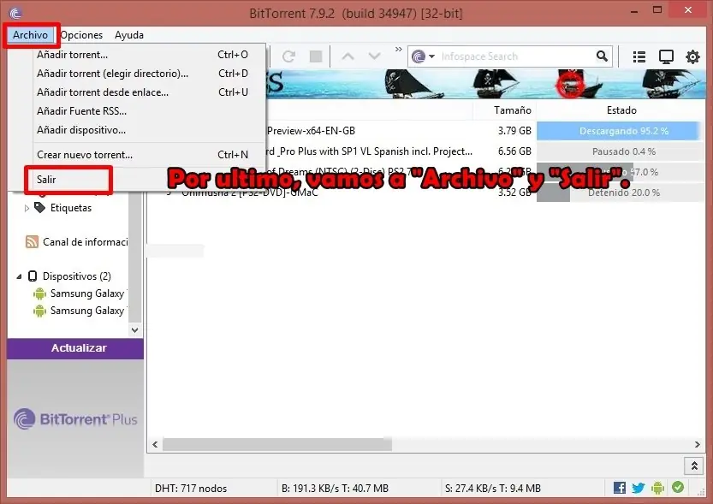This screenshot has height=504, width=713.
Task: Click the RSS feed icon
Action: tap(32, 242)
